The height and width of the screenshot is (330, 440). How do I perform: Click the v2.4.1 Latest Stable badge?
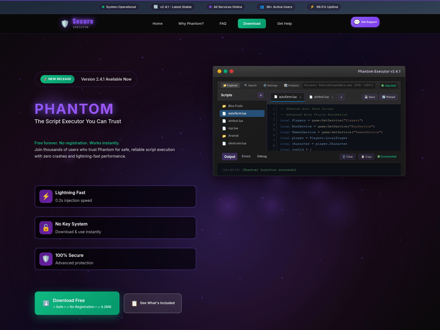pyautogui.click(x=173, y=7)
